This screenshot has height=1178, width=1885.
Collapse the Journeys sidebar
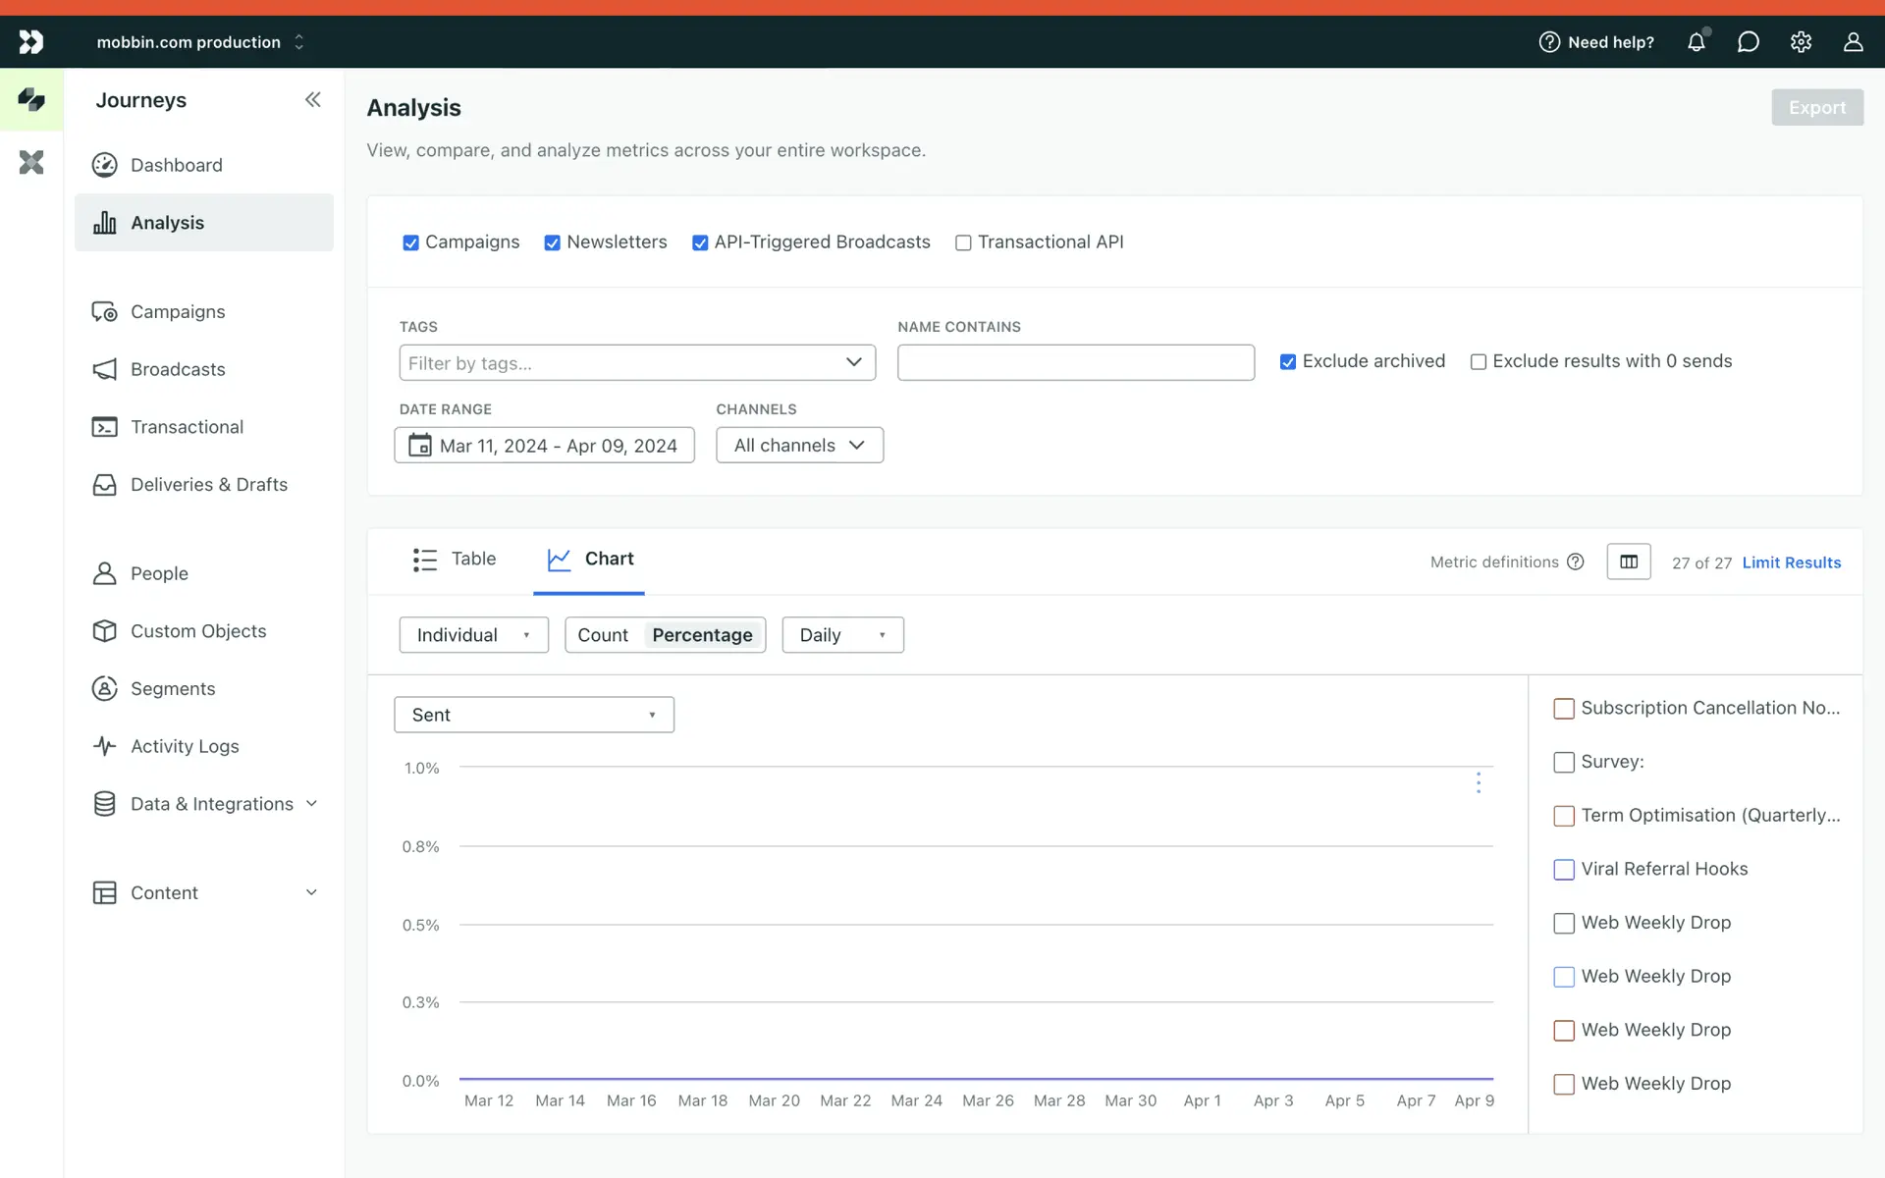[x=312, y=99]
